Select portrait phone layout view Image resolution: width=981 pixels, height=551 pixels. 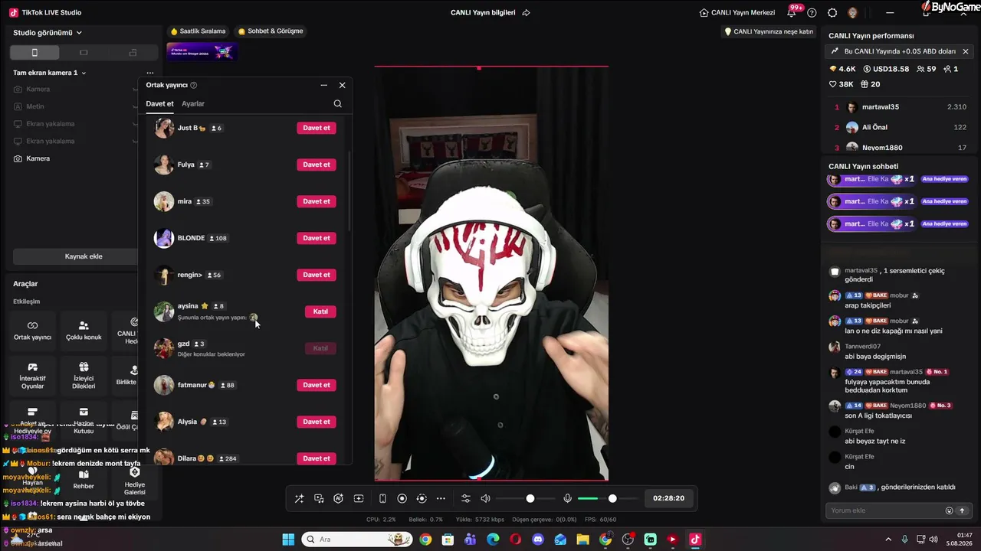point(34,52)
